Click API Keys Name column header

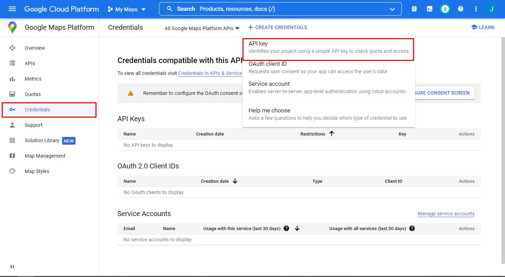pyautogui.click(x=129, y=134)
